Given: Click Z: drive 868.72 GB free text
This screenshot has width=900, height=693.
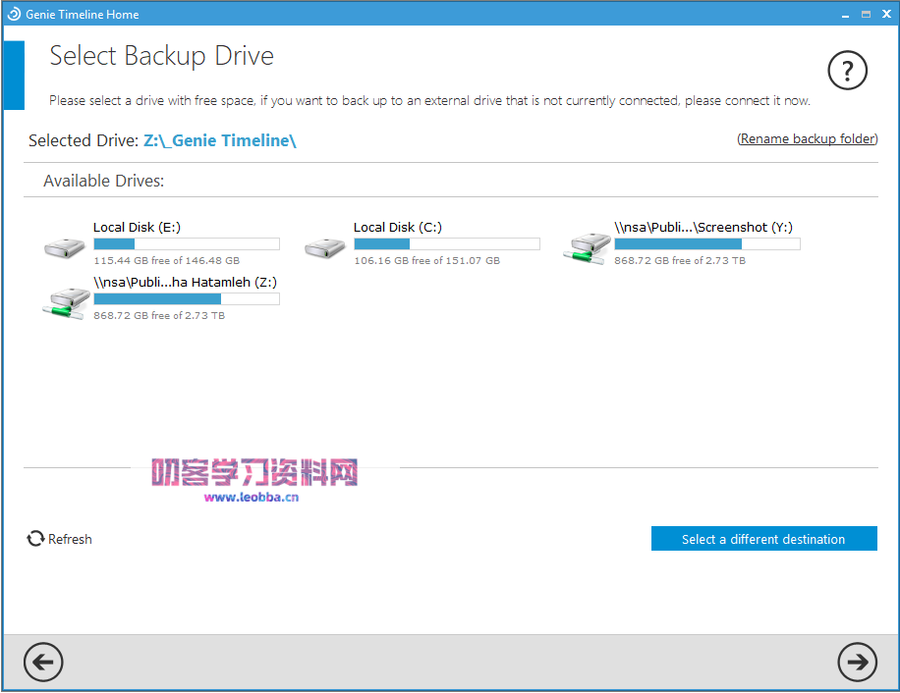Looking at the screenshot, I should click(x=159, y=315).
